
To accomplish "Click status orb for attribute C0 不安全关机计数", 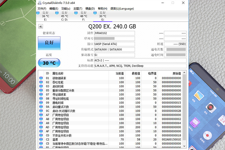I will [x=41, y=135].
